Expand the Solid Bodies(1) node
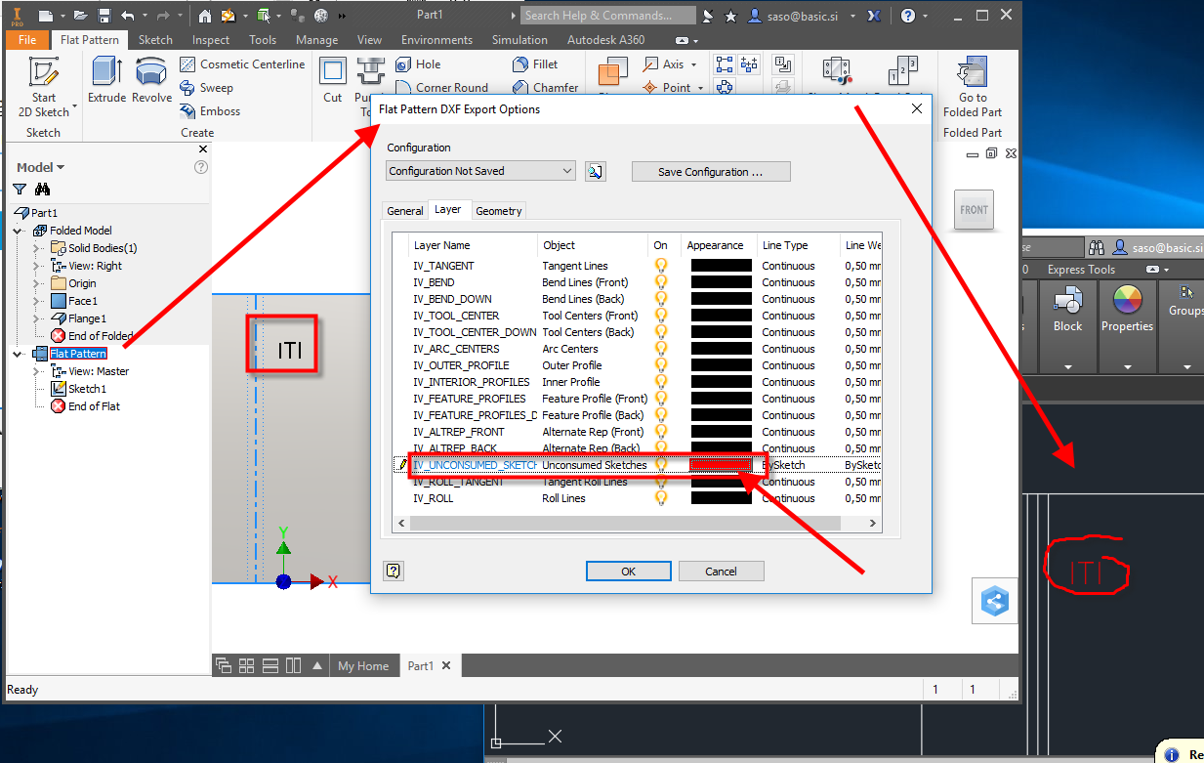Image resolution: width=1204 pixels, height=763 pixels. coord(36,248)
